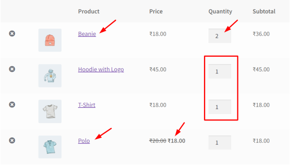This screenshot has width=292, height=168.
Task: Open the Beanie product link
Action: tap(87, 34)
